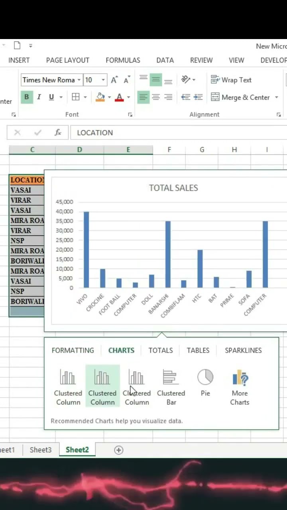Open font color dropdown arrow
Image resolution: width=287 pixels, height=510 pixels.
coord(128,97)
